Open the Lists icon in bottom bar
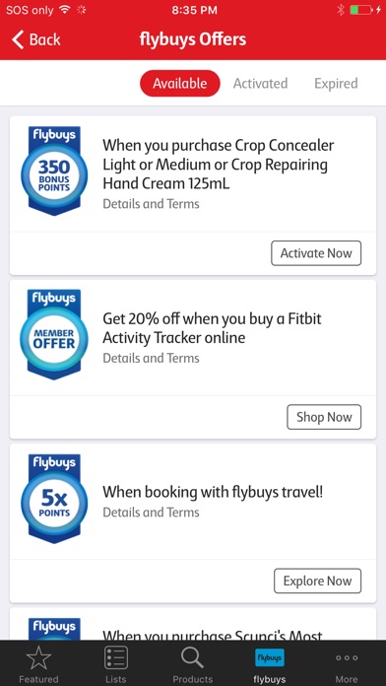Viewport: 386px width, 686px height. 116,658
